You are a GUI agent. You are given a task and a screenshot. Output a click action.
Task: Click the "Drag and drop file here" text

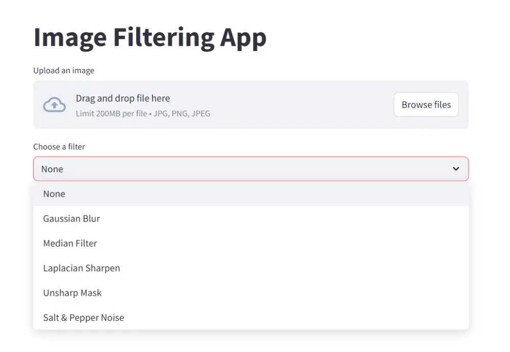[x=123, y=98]
